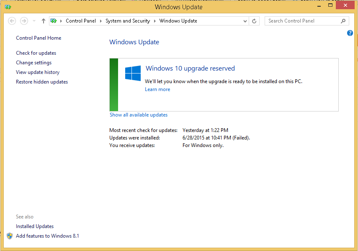The image size is (358, 251).
Task: Maximize the Windows Update window
Action: click(x=330, y=5)
